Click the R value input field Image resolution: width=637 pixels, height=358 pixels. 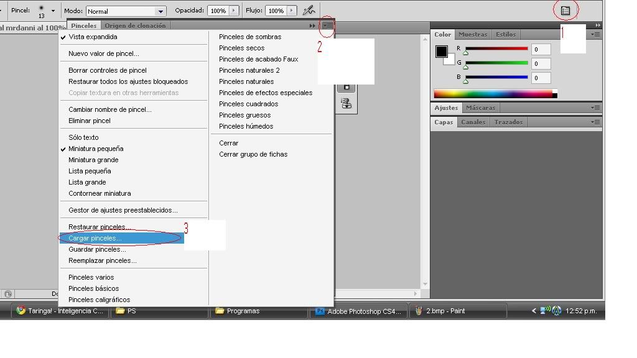[541, 50]
